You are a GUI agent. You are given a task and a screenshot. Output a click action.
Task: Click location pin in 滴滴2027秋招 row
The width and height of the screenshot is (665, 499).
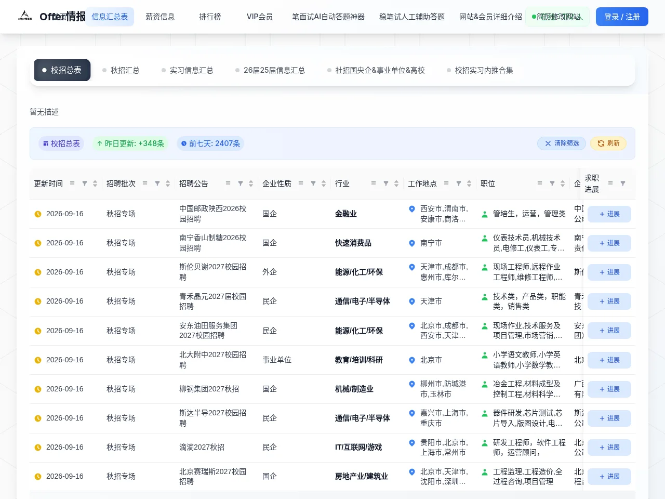point(412,442)
